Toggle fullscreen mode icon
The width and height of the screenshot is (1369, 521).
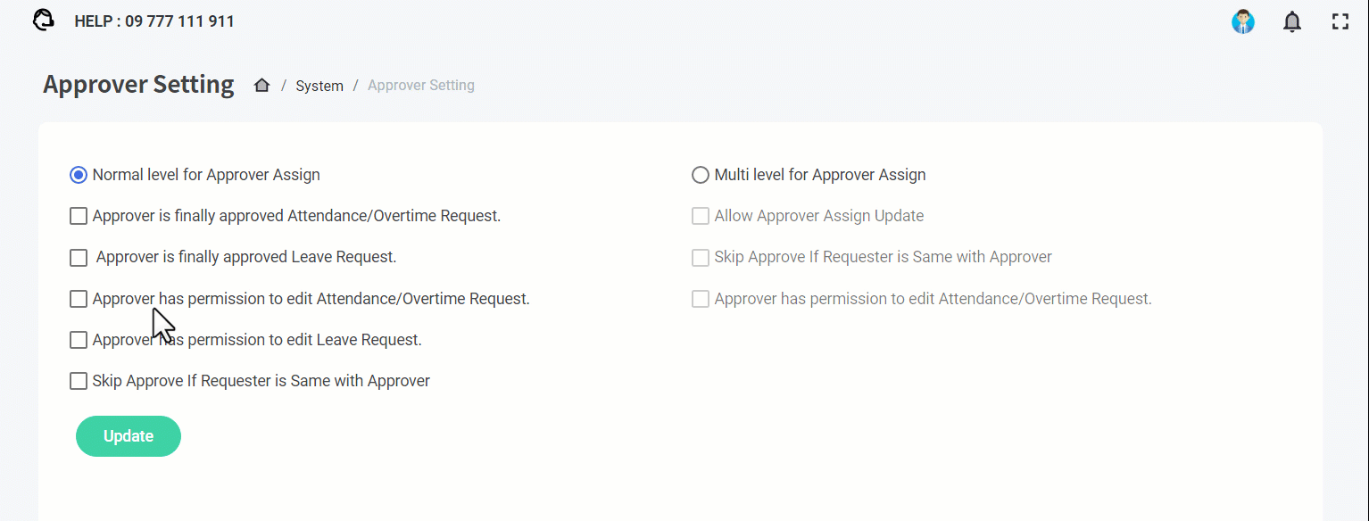coord(1340,21)
